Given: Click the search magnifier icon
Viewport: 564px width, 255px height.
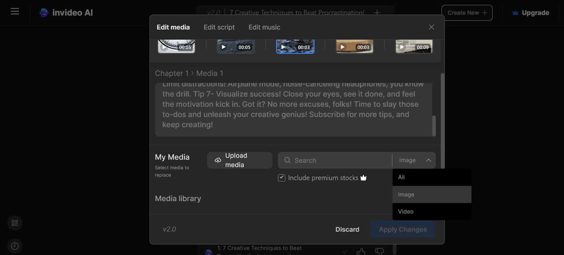Looking at the screenshot, I should coord(287,160).
